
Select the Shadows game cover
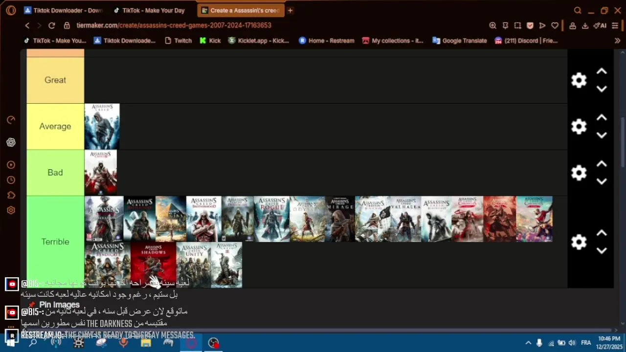pos(154,265)
